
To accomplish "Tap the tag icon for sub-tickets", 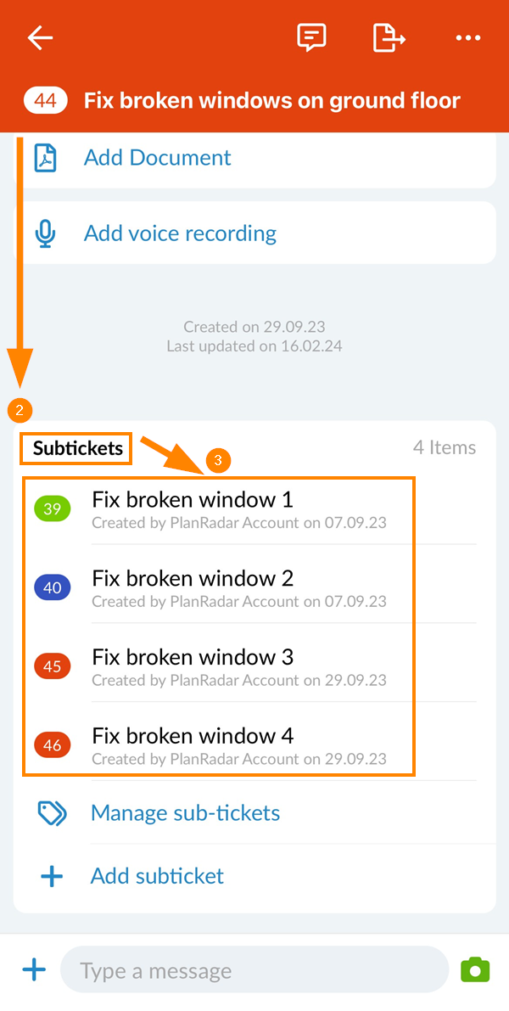I will (52, 813).
